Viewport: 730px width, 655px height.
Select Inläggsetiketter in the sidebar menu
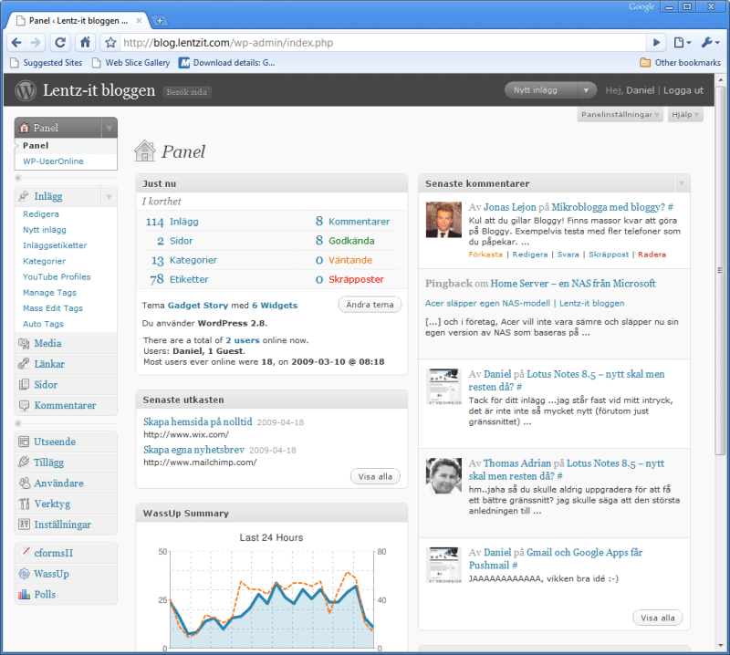click(55, 245)
